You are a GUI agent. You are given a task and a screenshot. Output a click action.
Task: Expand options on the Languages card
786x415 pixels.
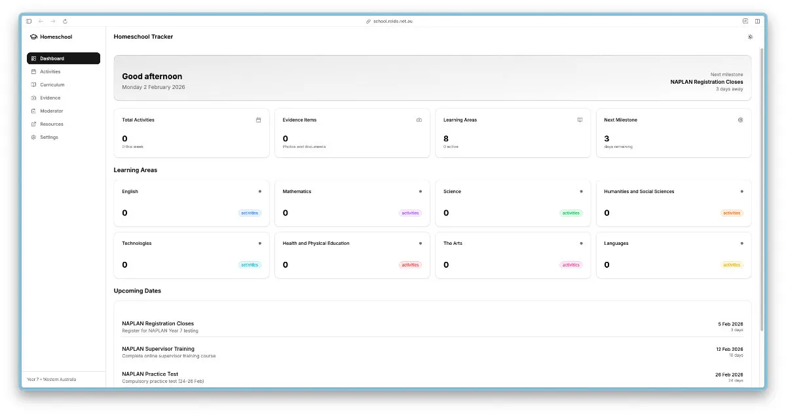click(741, 243)
